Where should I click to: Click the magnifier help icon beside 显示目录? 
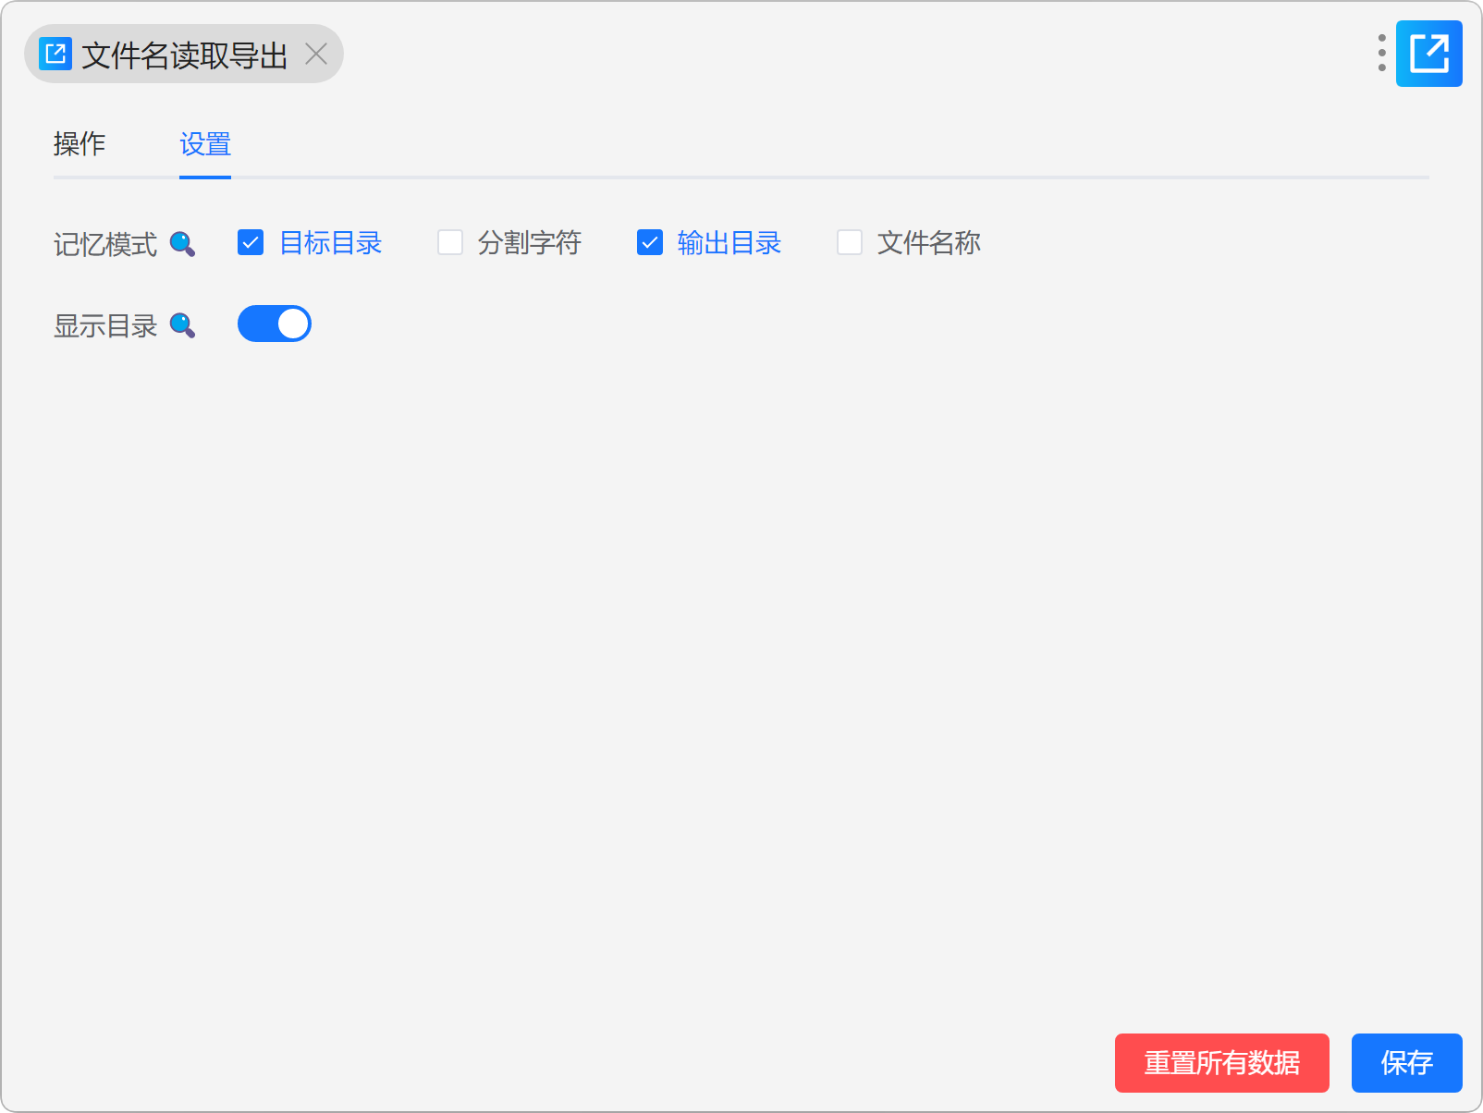182,325
